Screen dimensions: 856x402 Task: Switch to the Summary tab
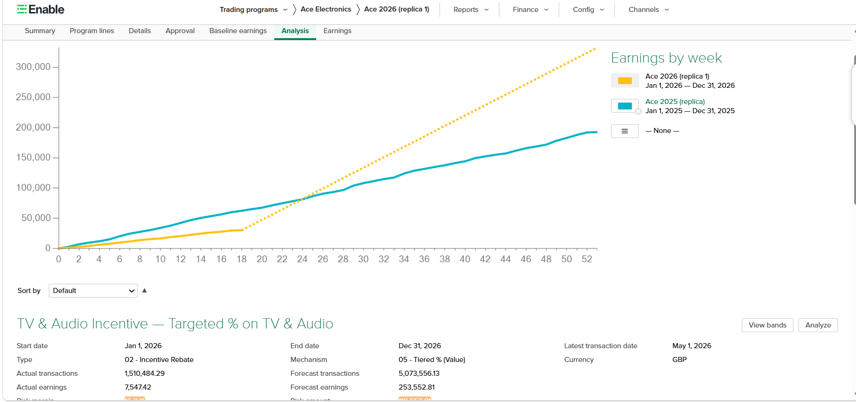40,31
